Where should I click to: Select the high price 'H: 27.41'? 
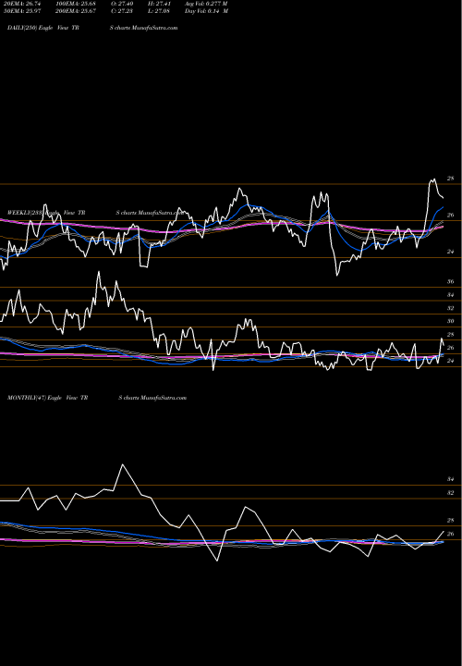tap(158, 3)
